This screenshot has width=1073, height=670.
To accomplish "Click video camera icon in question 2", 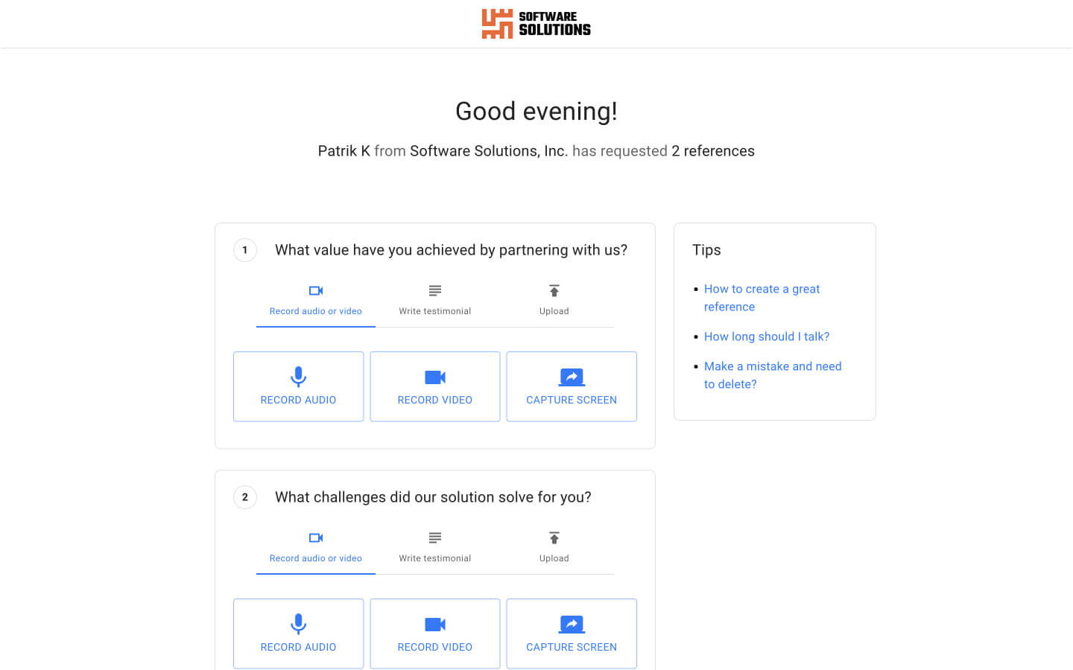I will tap(435, 625).
